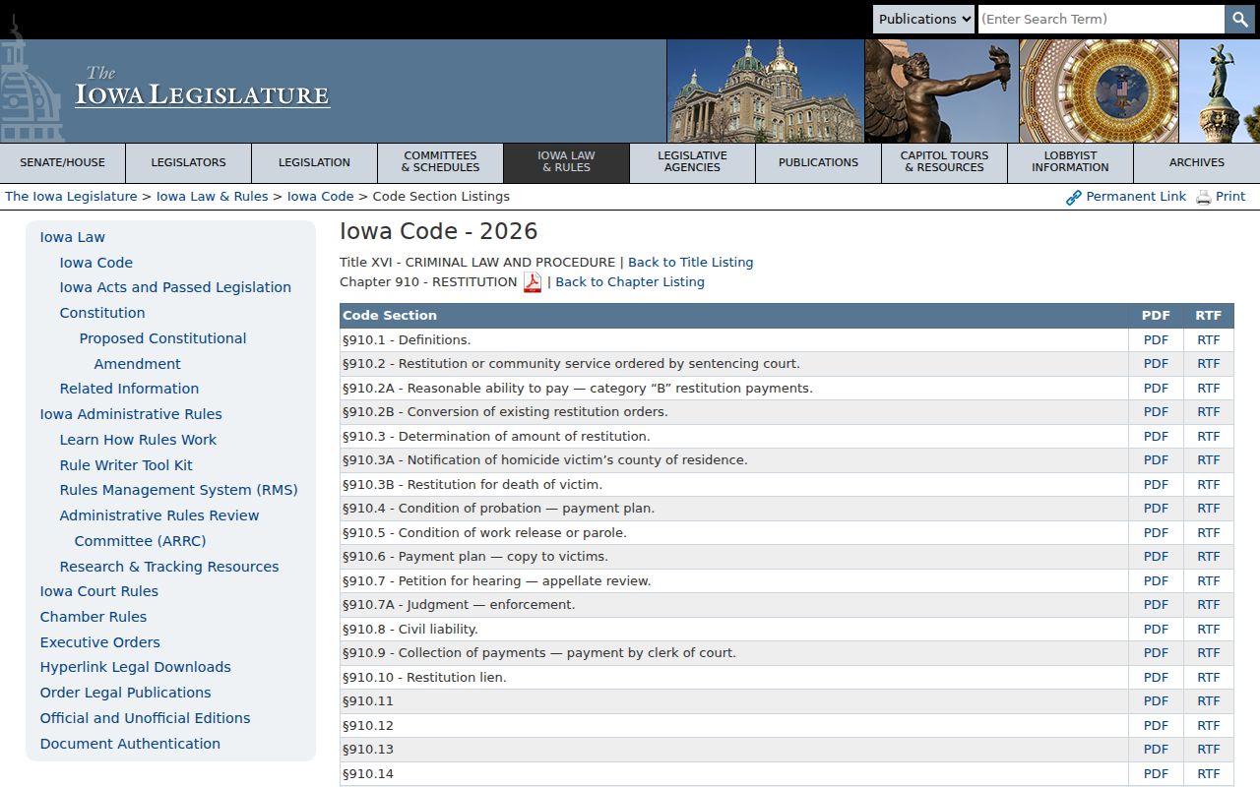Open the Lobbyist Information menu
The height and width of the screenshot is (787, 1260).
coord(1071,163)
